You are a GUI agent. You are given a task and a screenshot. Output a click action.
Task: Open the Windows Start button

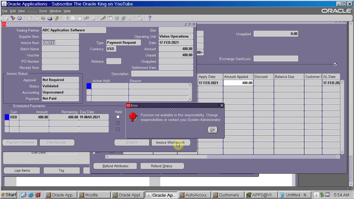tap(9, 195)
